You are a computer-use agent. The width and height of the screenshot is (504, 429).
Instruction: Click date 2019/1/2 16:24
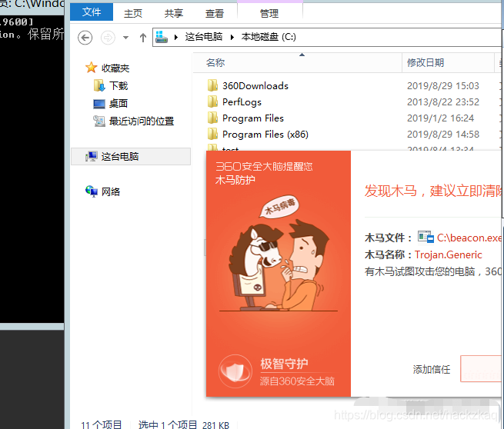440,118
